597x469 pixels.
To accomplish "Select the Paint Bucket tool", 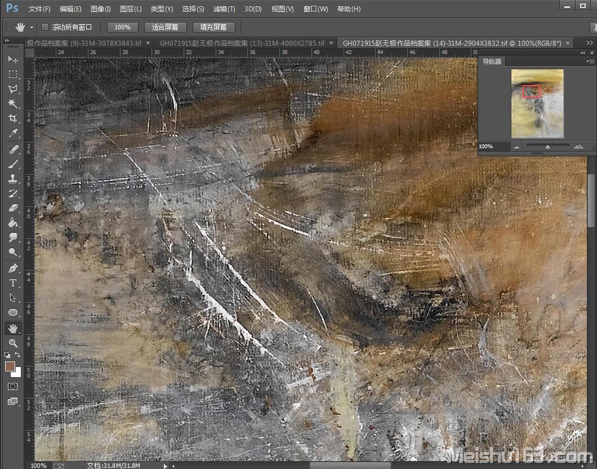I will point(13,223).
